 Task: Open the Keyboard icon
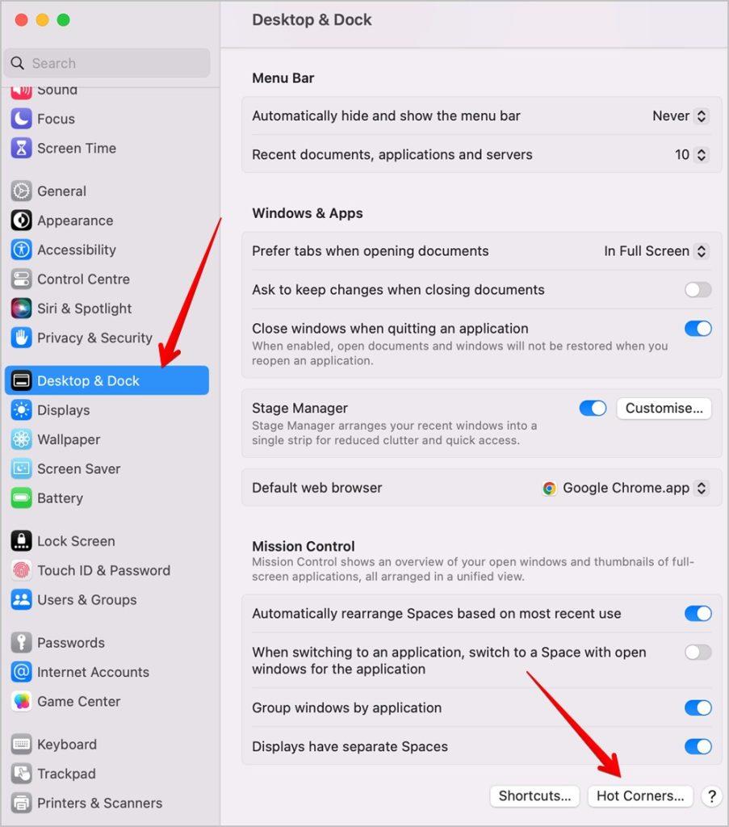[x=21, y=744]
